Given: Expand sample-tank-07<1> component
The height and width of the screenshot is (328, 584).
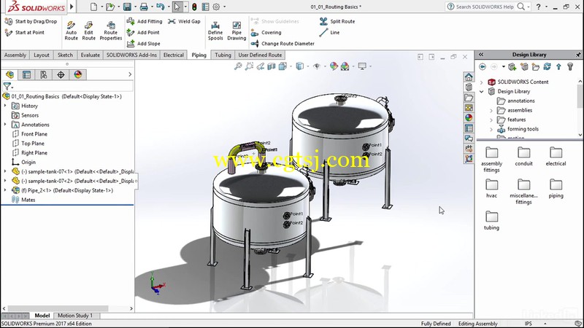Looking at the screenshot, I should click(x=5, y=171).
